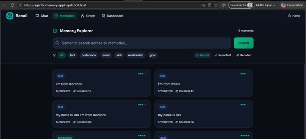Filter memories by preference chip

point(89,55)
